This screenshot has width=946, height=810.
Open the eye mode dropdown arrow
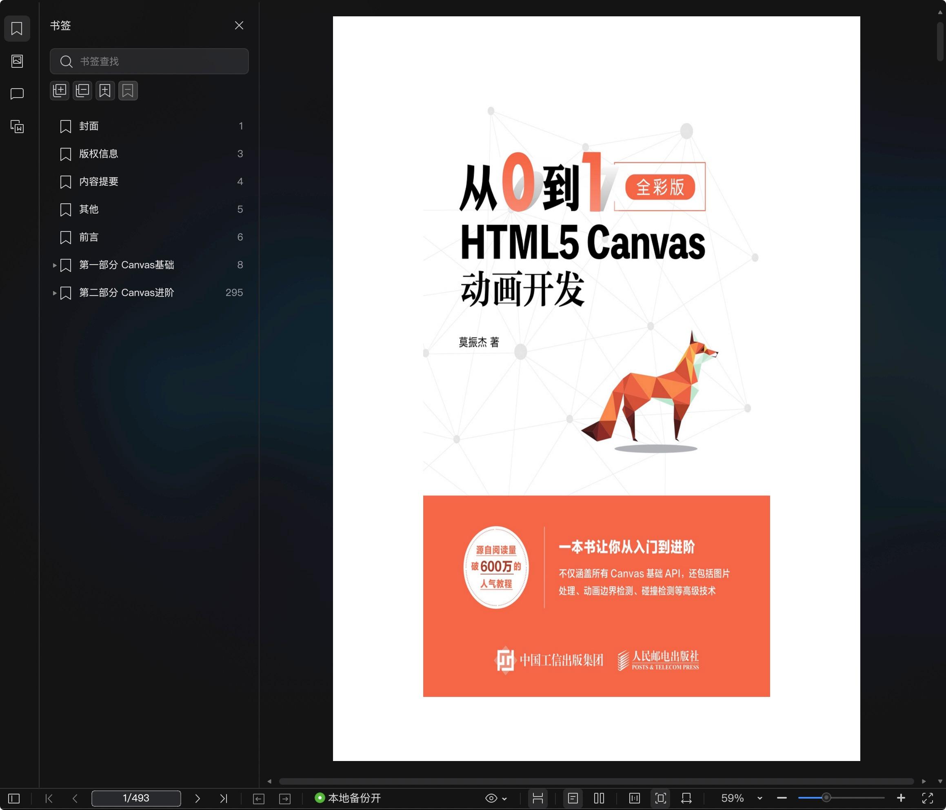(x=504, y=799)
